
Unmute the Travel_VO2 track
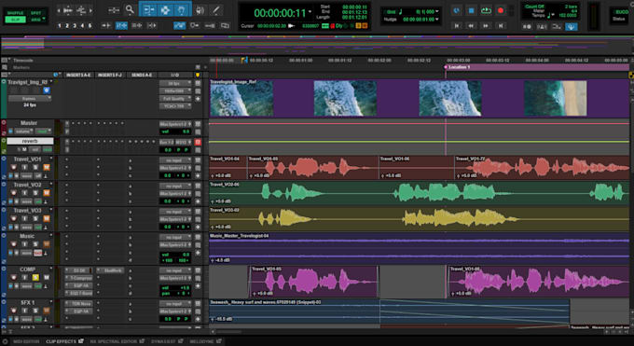click(x=47, y=193)
